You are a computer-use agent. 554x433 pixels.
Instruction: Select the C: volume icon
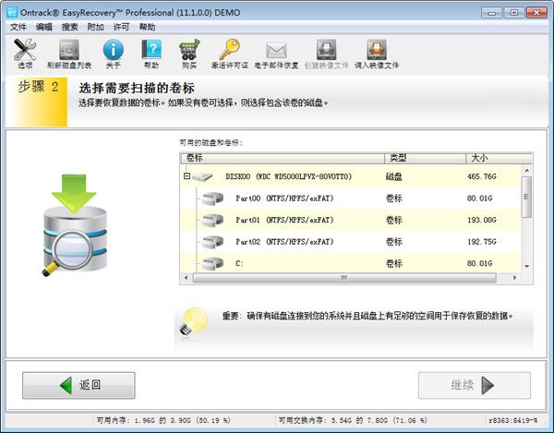click(x=212, y=263)
